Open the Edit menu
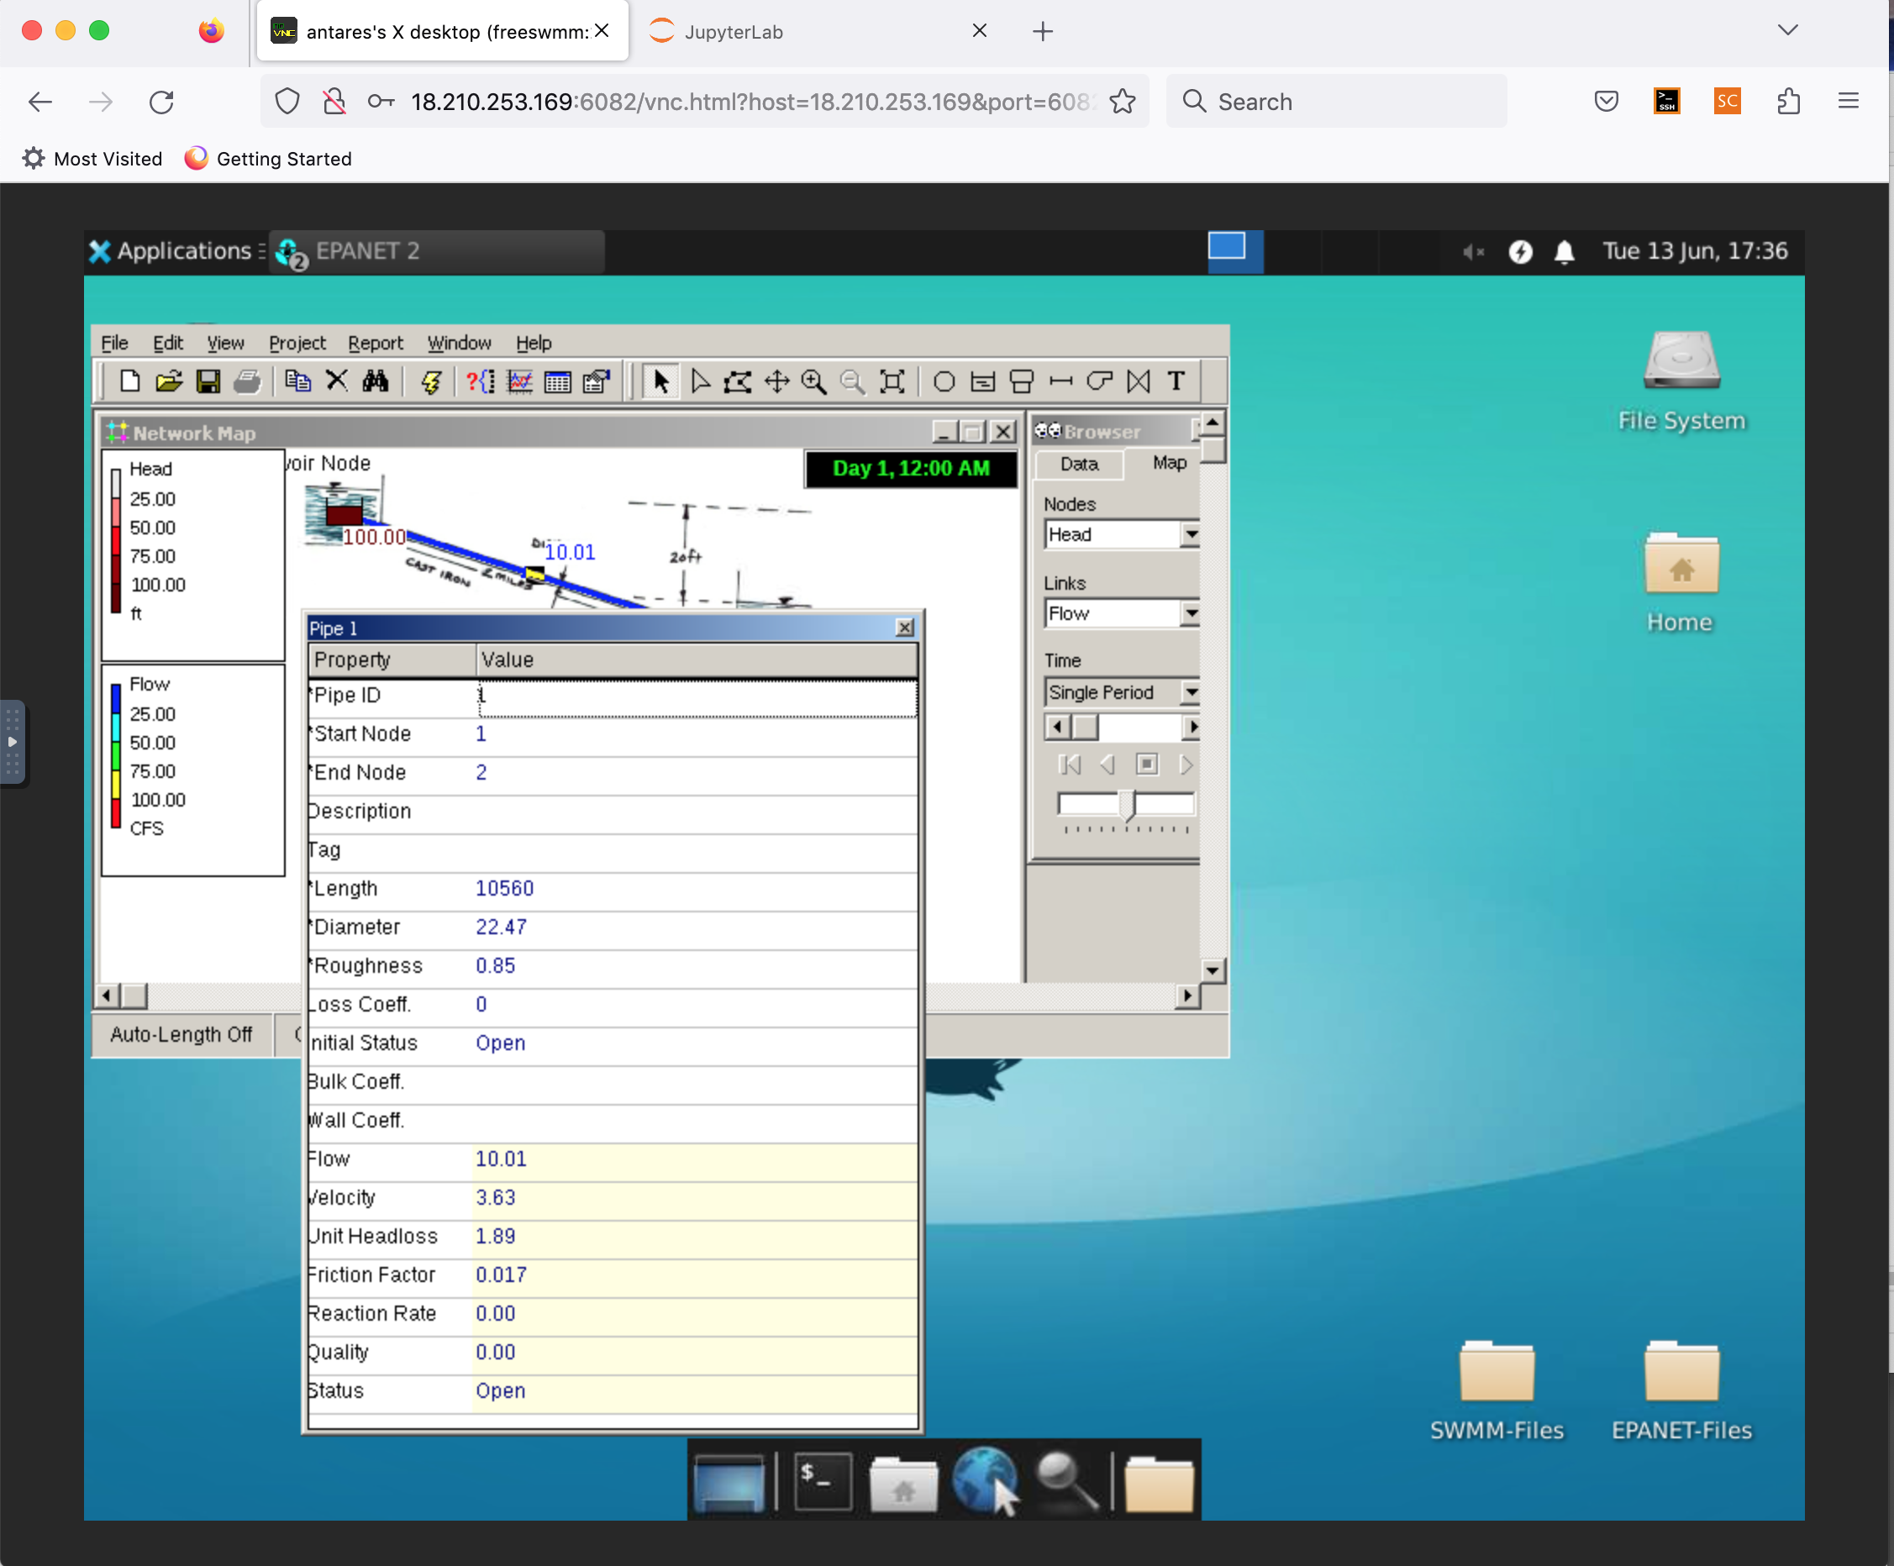The image size is (1894, 1566). click(168, 343)
